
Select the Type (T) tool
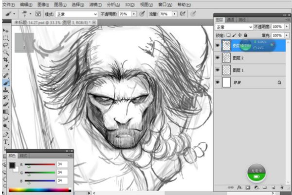(5, 141)
